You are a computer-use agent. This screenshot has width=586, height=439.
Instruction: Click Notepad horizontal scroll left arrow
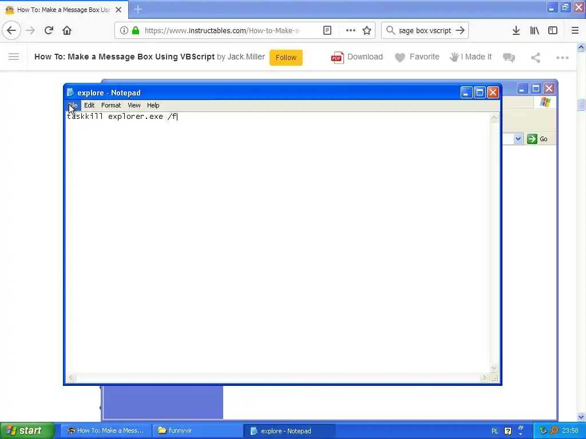[x=71, y=378]
